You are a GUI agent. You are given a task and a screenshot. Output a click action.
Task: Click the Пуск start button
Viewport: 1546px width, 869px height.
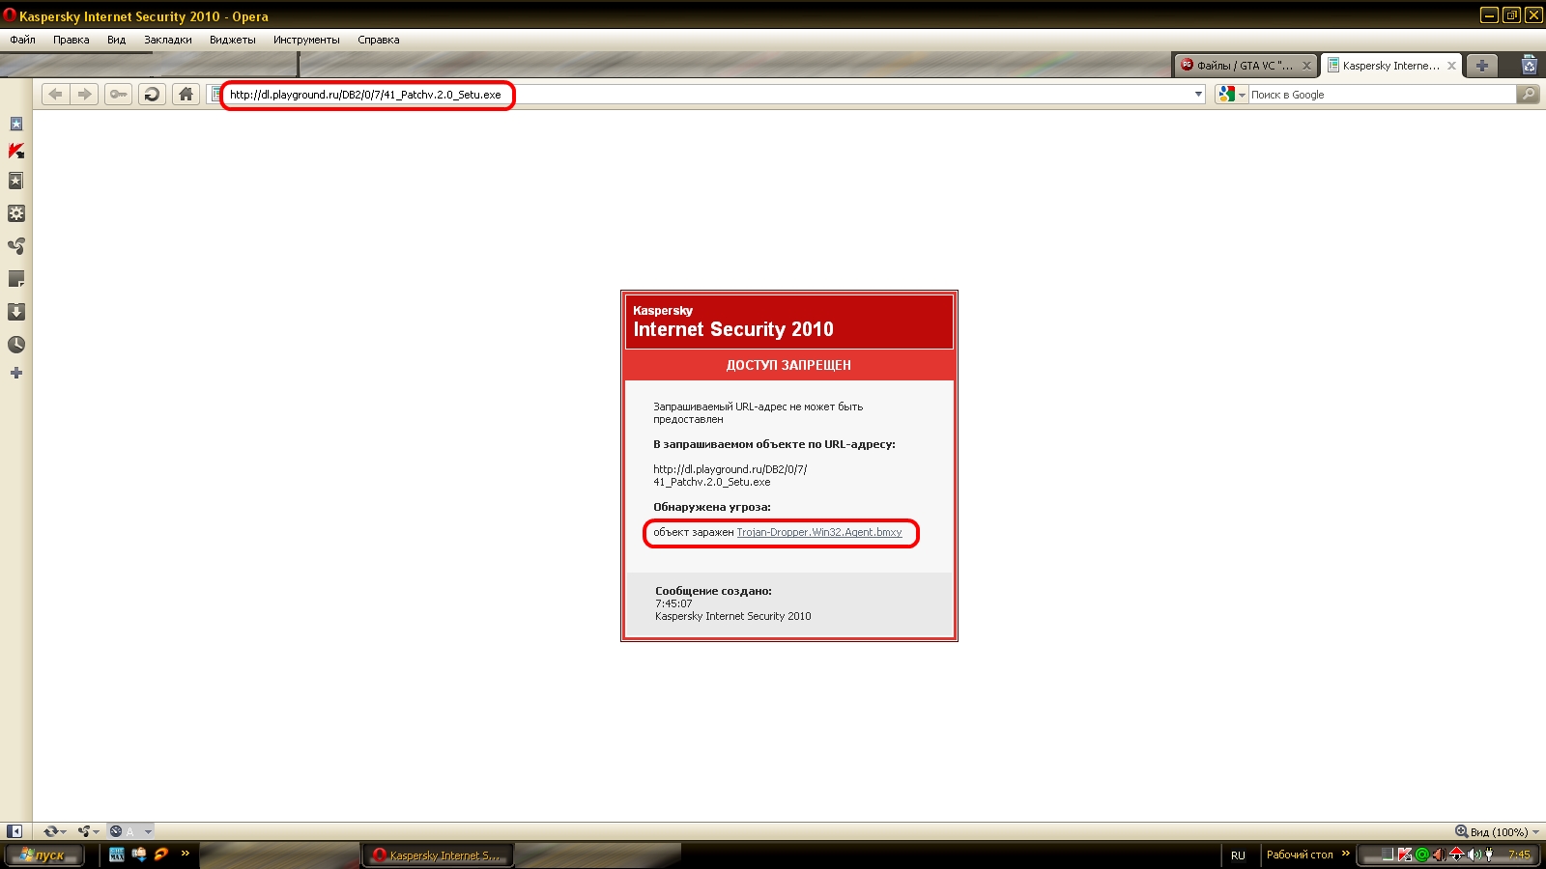click(44, 855)
